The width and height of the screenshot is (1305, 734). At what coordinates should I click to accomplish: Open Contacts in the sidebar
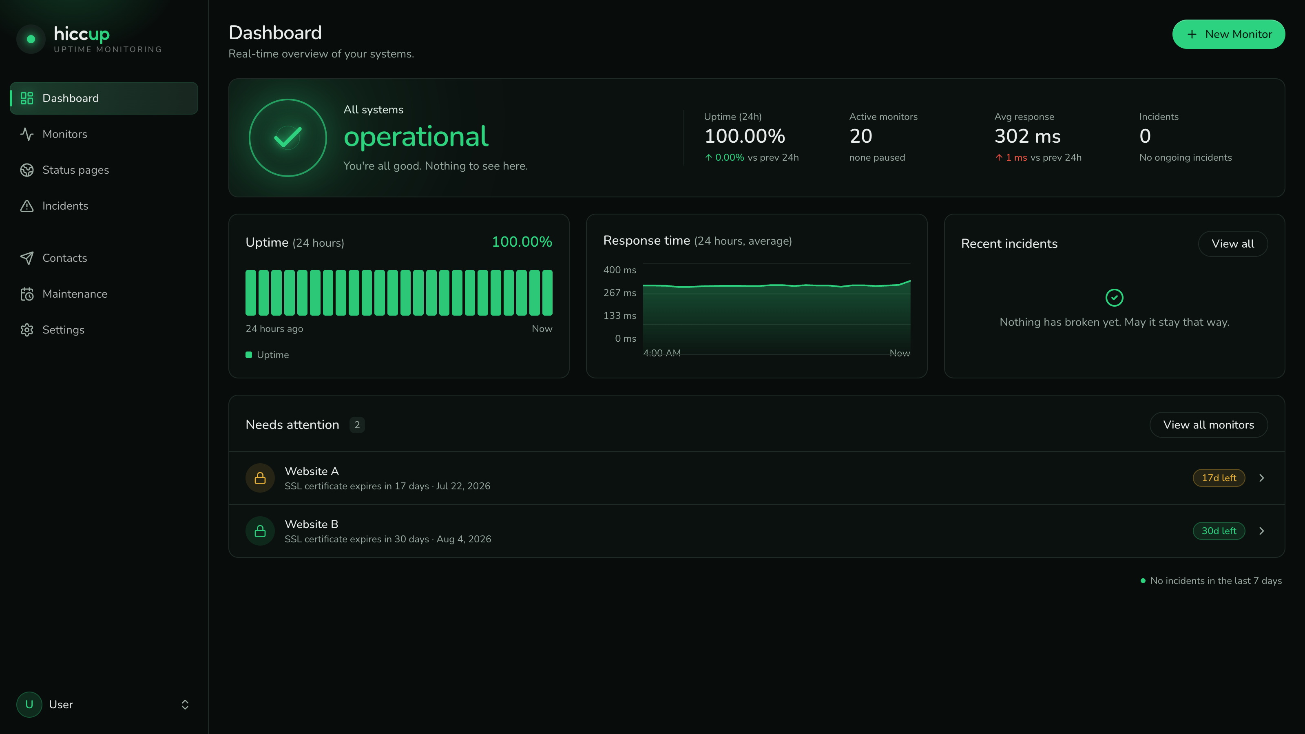click(x=104, y=259)
